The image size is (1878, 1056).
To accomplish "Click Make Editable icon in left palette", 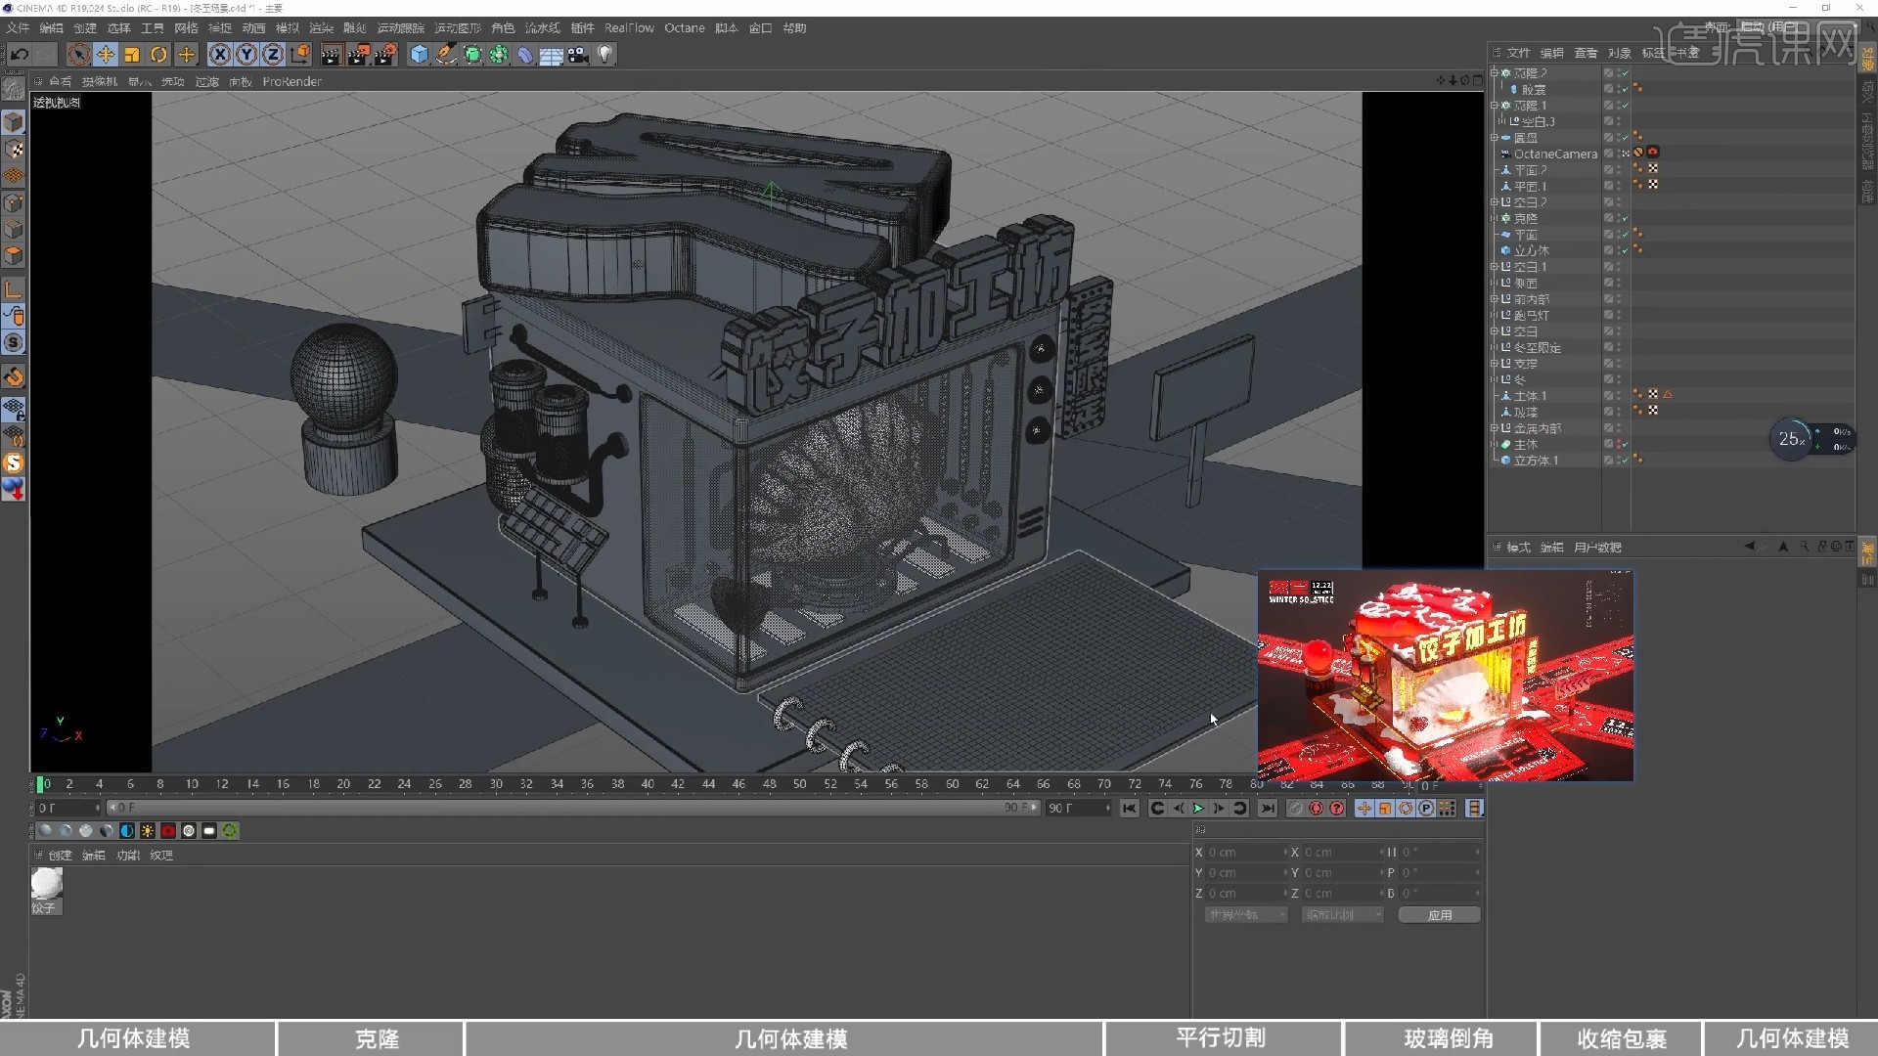I will [x=13, y=89].
